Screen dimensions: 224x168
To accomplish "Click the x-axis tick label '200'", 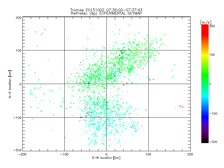I will (x=190, y=154).
